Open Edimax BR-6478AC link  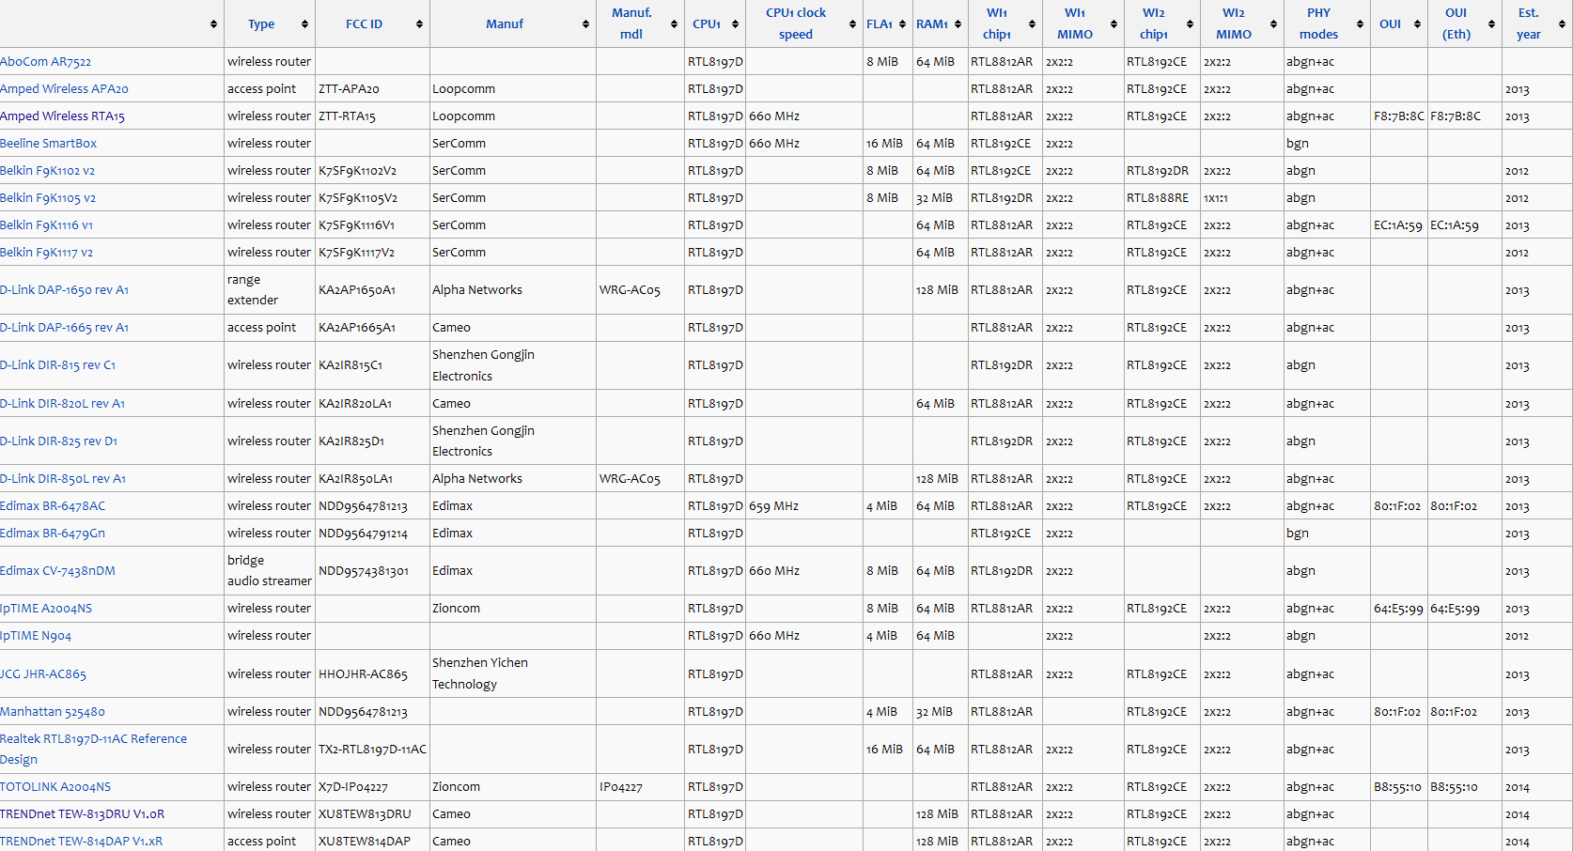click(x=53, y=506)
